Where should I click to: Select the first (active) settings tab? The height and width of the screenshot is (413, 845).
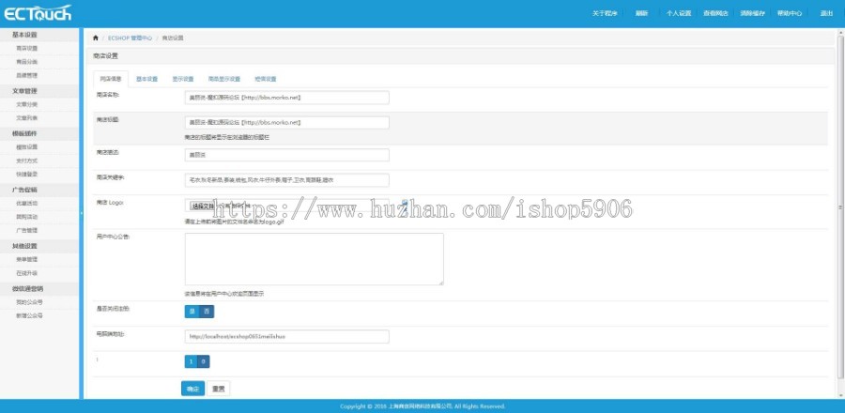111,79
